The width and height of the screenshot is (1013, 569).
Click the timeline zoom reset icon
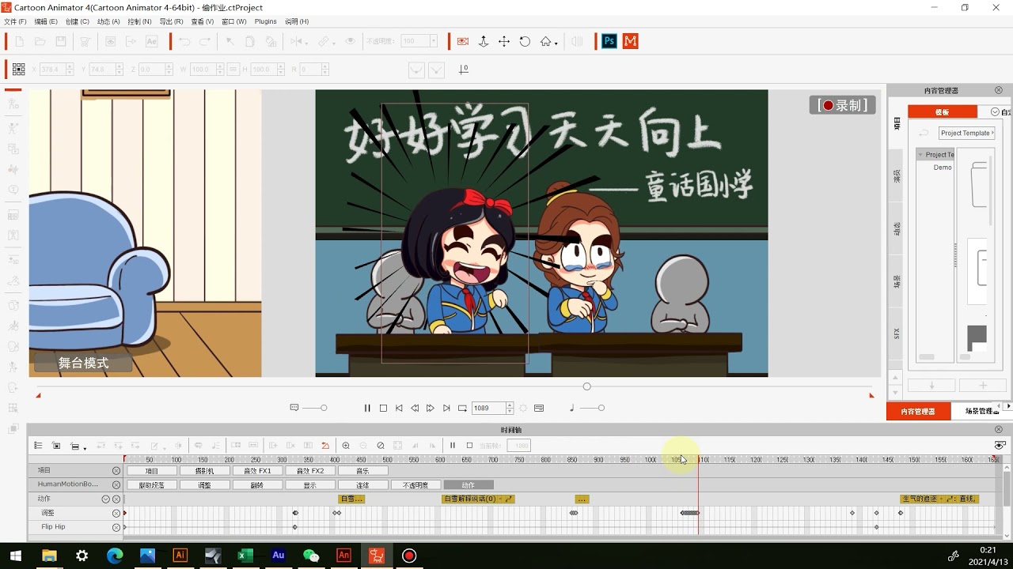click(381, 446)
